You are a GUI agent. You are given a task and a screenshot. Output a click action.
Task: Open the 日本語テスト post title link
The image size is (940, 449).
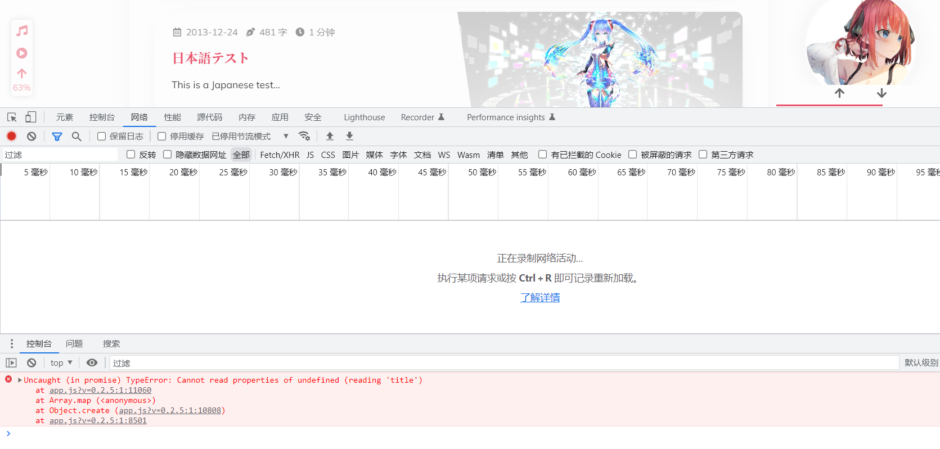pyautogui.click(x=210, y=58)
